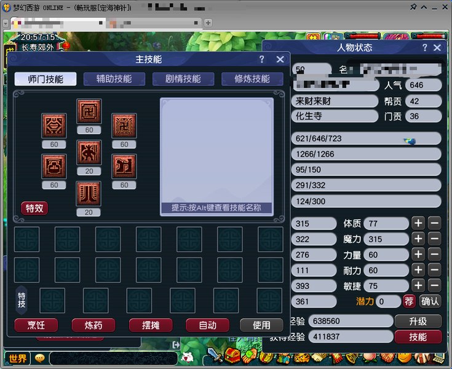The height and width of the screenshot is (369, 452).
Task: Click the 荐 recommend points button
Action: click(409, 301)
